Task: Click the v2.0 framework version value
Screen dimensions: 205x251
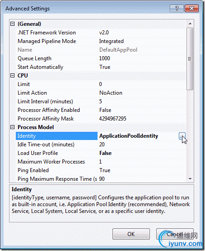Action: tap(104, 33)
